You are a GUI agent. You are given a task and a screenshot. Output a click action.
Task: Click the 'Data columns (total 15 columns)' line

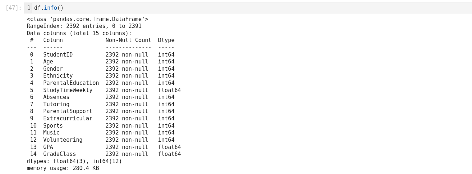[x=79, y=33]
